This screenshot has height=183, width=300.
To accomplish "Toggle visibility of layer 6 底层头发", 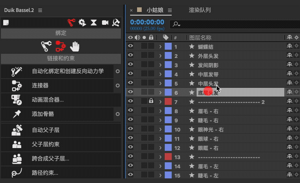I will click(131, 91).
